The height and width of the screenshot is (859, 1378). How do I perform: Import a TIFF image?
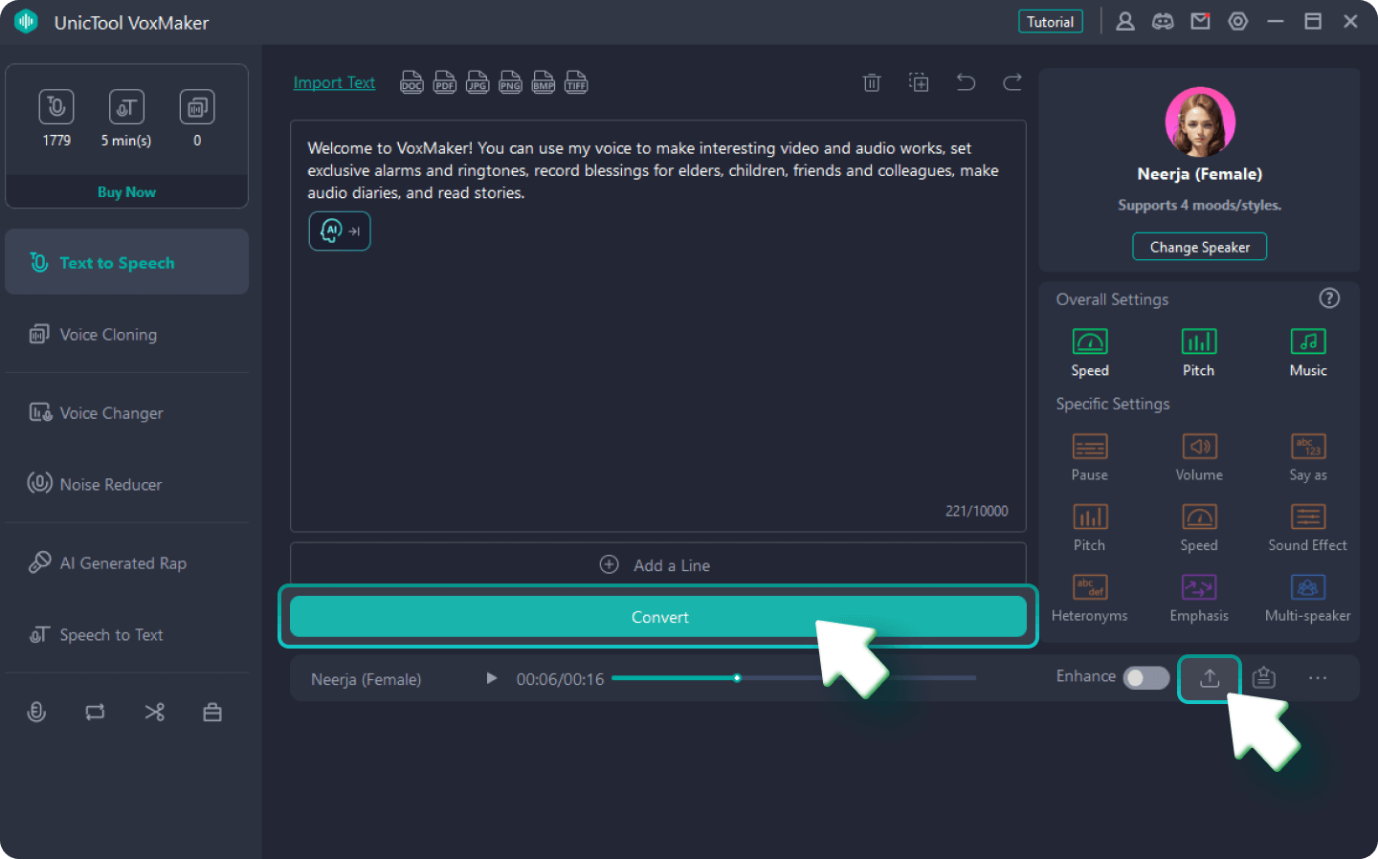(576, 82)
